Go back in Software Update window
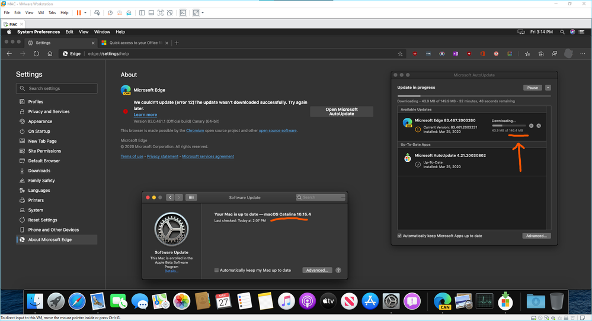Viewport: 592px width, 321px height. click(x=170, y=197)
